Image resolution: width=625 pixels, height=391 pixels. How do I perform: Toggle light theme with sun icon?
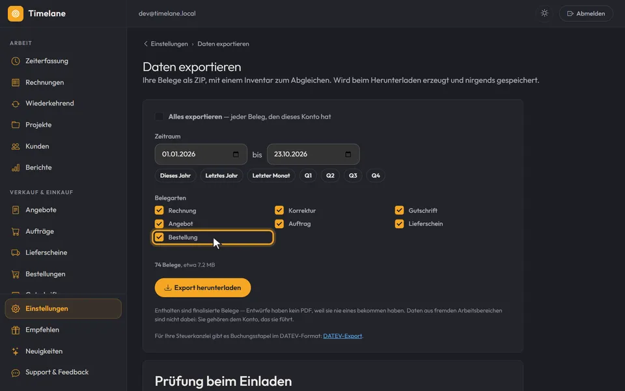[544, 13]
